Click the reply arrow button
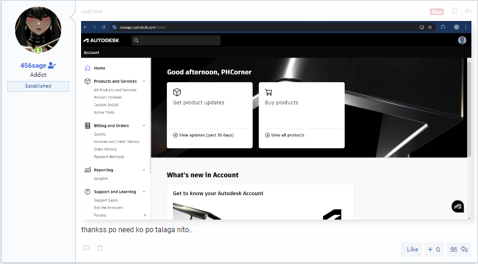 [x=459, y=250]
